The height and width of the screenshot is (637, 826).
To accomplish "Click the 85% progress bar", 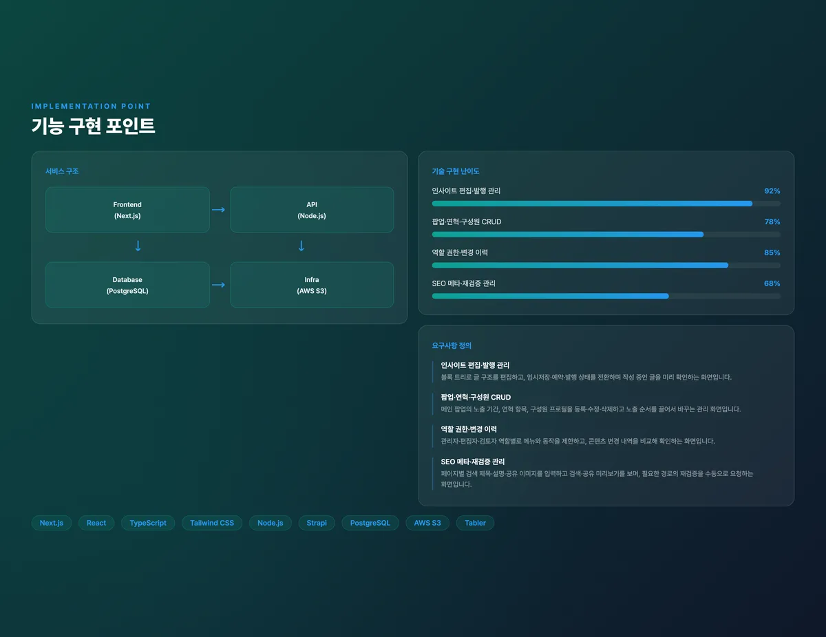I will coord(606,266).
